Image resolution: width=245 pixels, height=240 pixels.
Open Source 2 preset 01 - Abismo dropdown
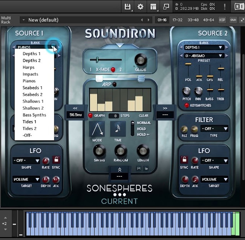coord(204,56)
